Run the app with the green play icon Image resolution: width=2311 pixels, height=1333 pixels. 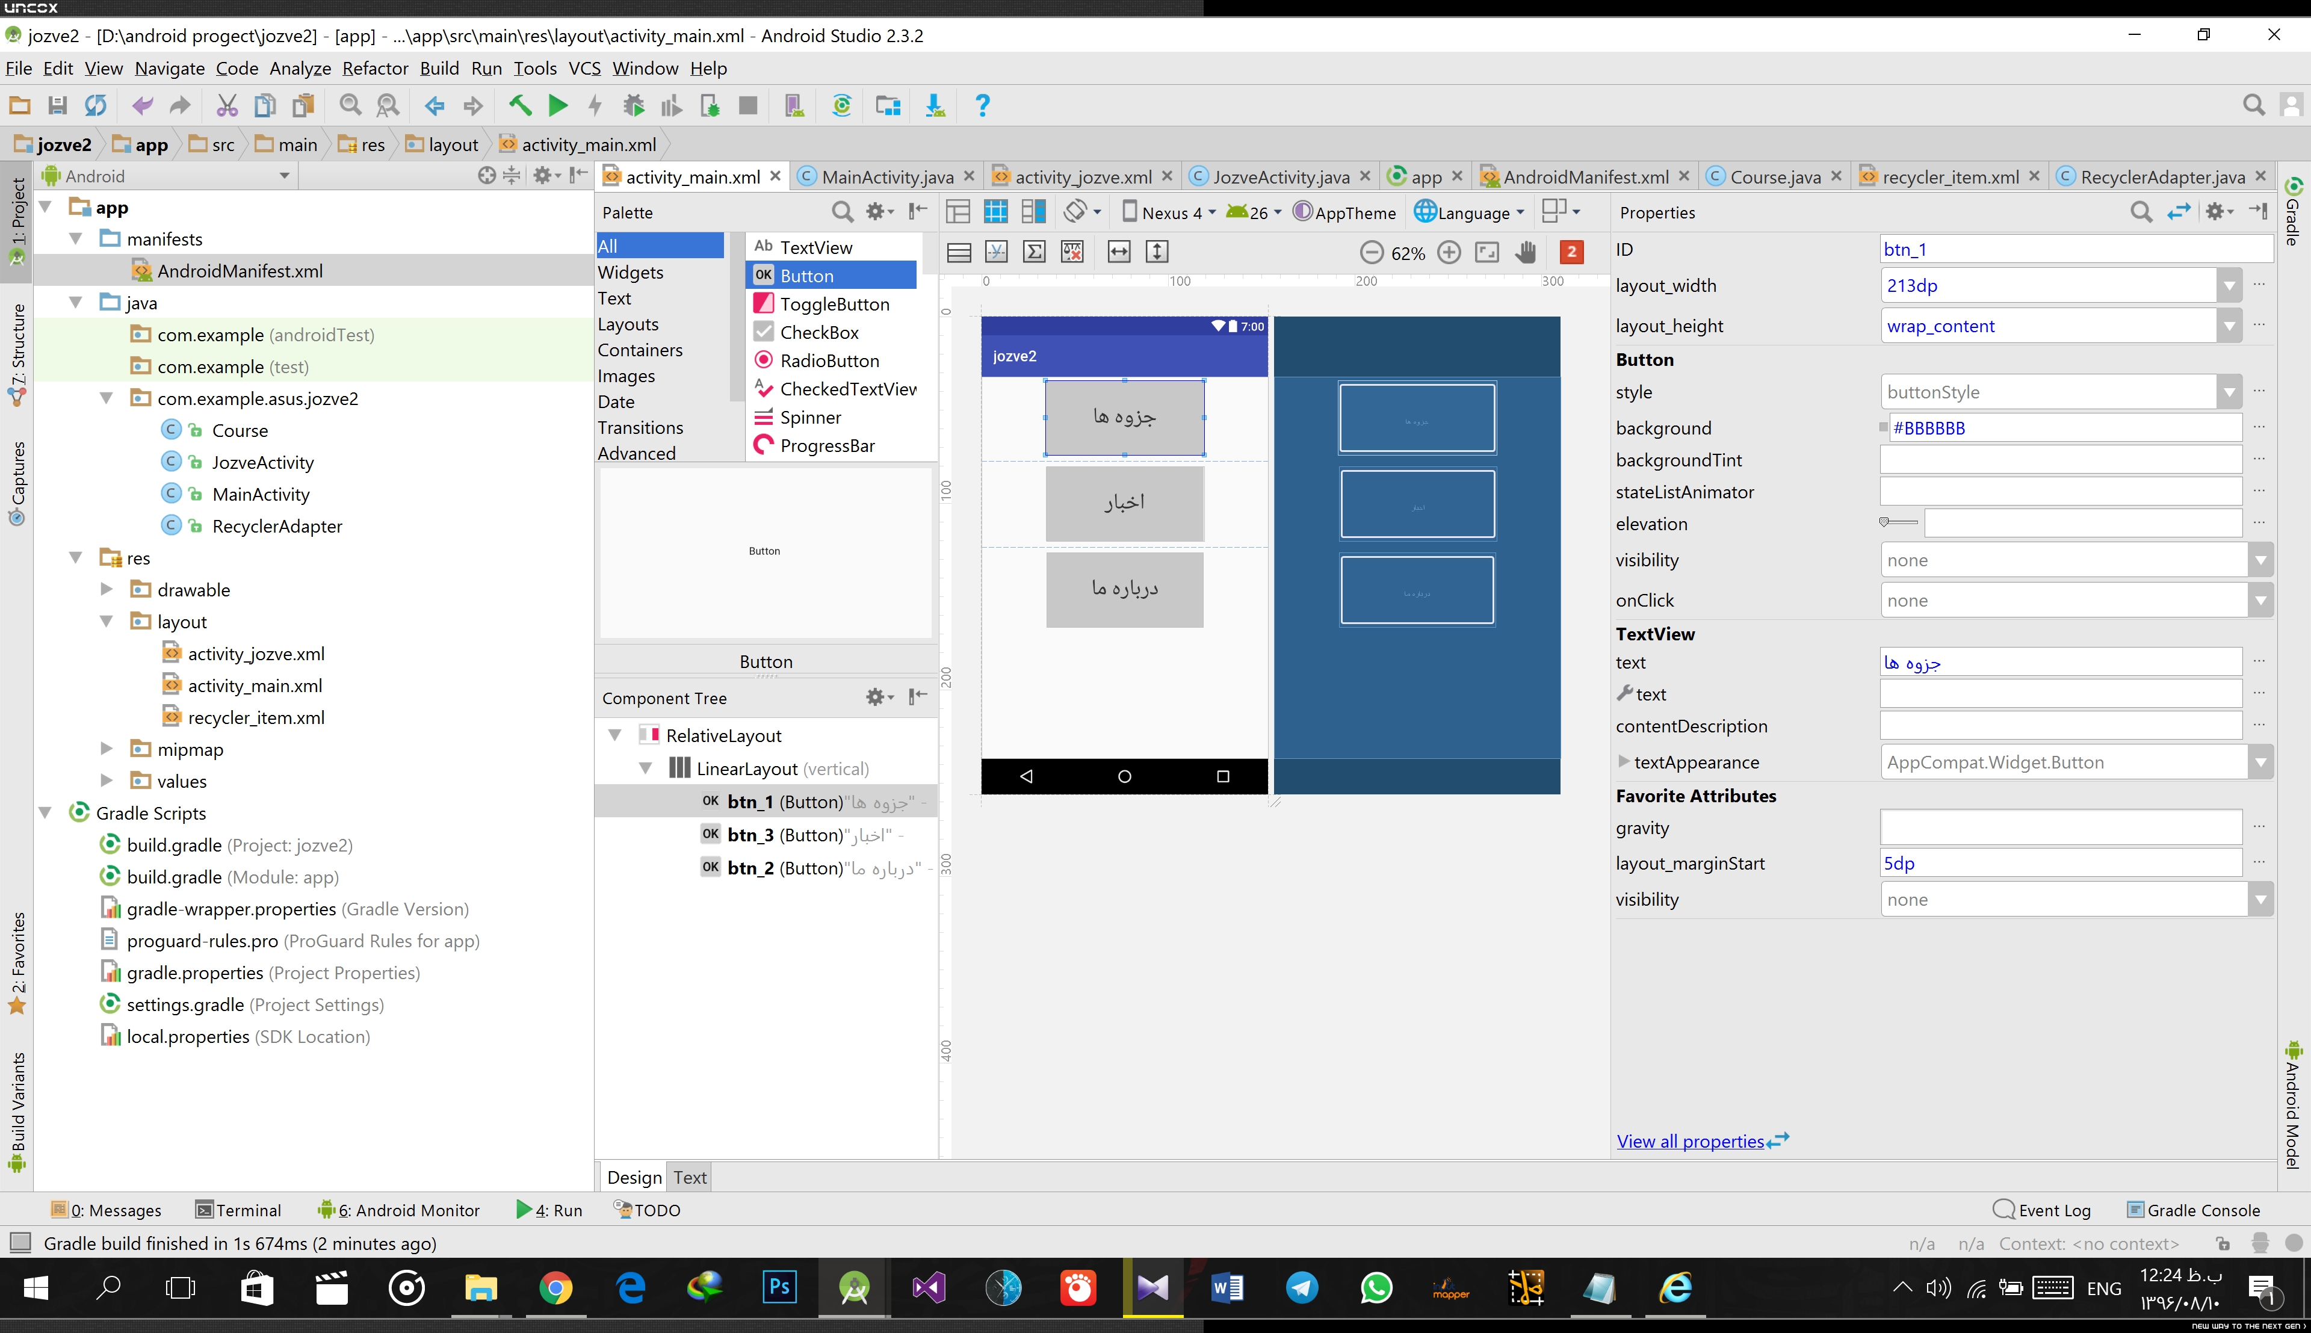coord(557,106)
